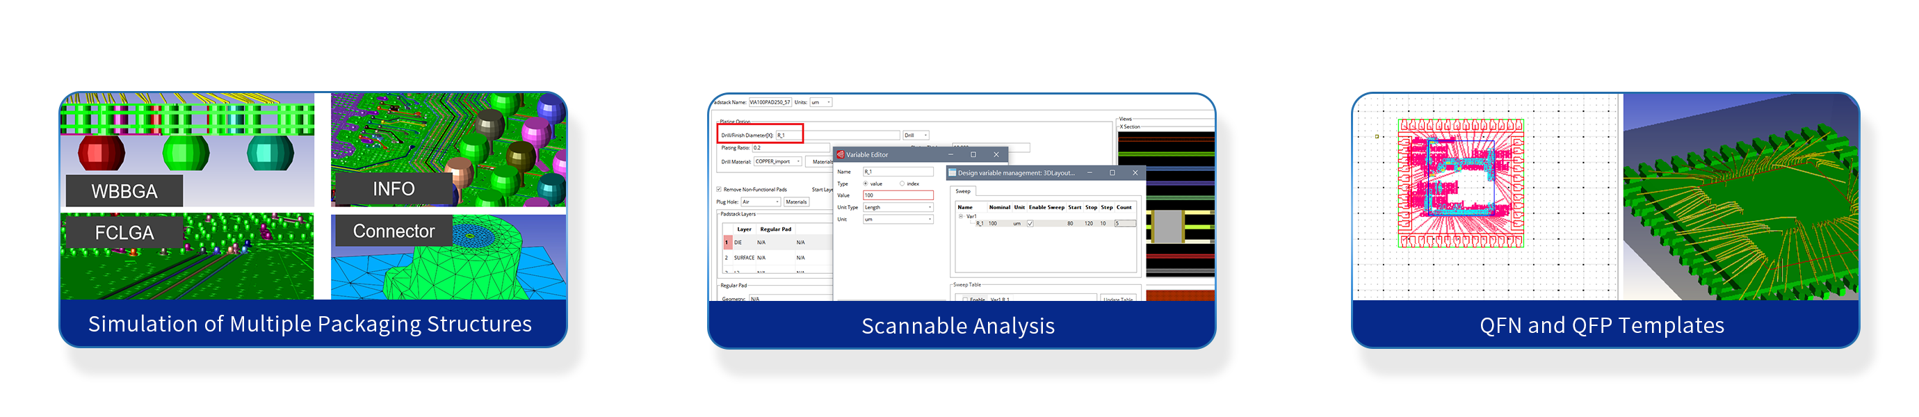Image resolution: width=1919 pixels, height=417 pixels.
Task: Open the QFN 2D layout thumbnail
Action: 1485,197
